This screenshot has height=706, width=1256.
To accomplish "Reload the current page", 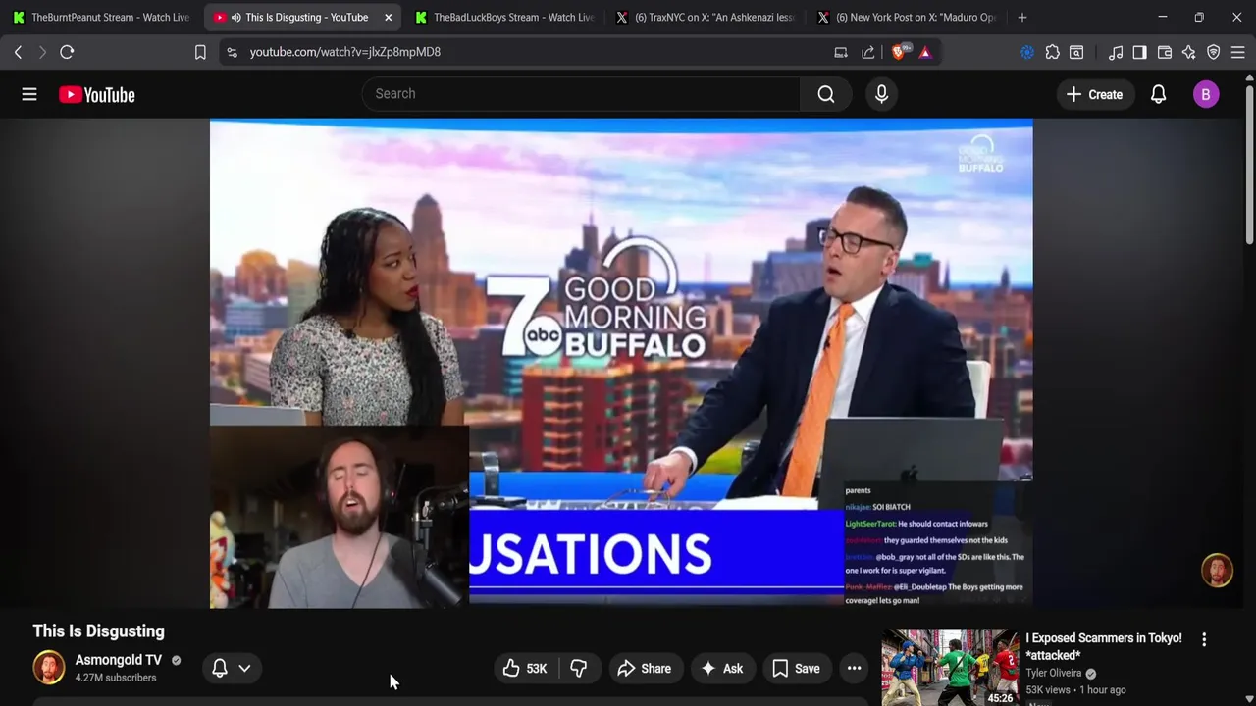I will (x=67, y=52).
